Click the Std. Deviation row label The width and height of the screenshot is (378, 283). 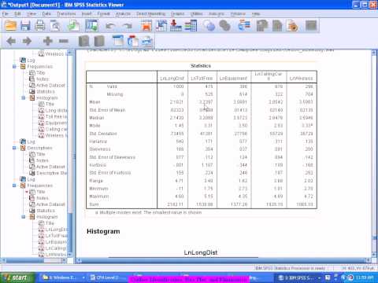(x=103, y=134)
